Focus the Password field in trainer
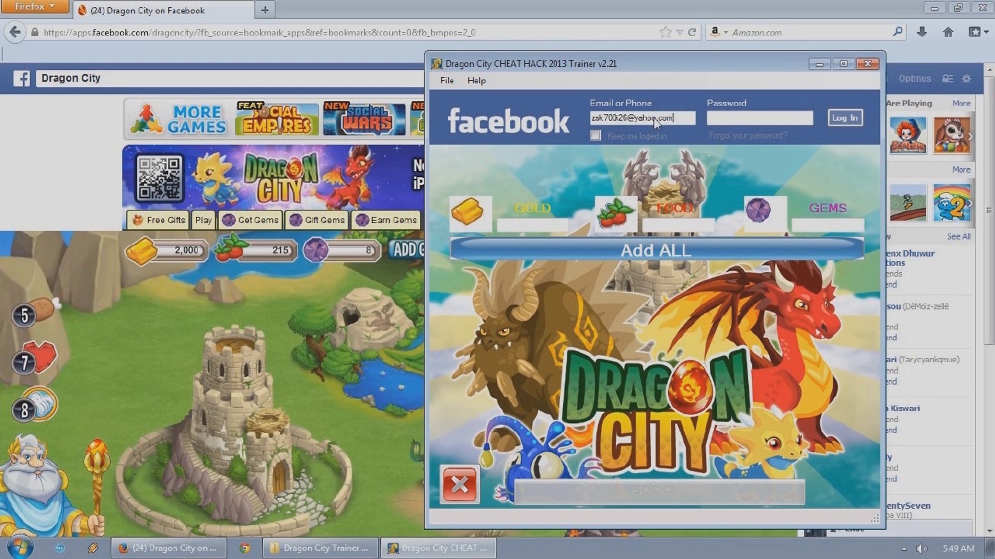Screen dimensions: 995x559 coord(760,118)
